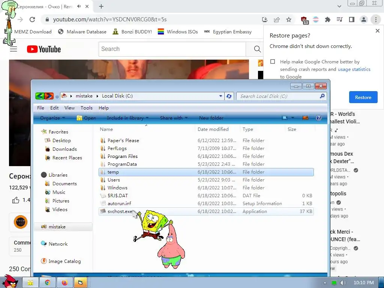Image resolution: width=384 pixels, height=288 pixels.
Task: Open Chrome extensions puzzle icon
Action: [327, 19]
